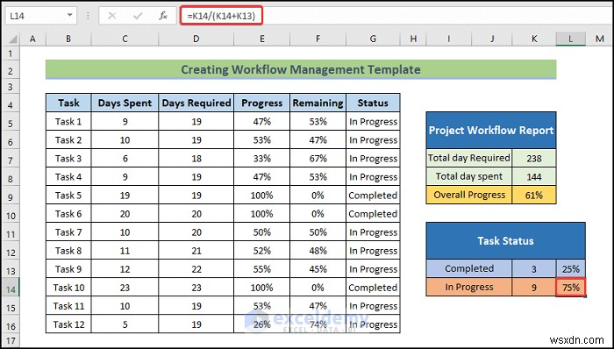The width and height of the screenshot is (614, 349).
Task: Click the 'Status' header cell
Action: tap(373, 103)
